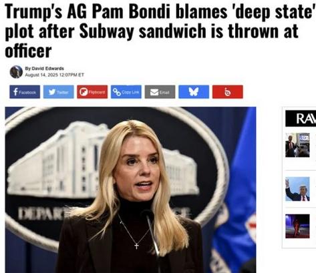Click the white Facebook 'f' logo
The width and height of the screenshot is (316, 273).
click(15, 91)
